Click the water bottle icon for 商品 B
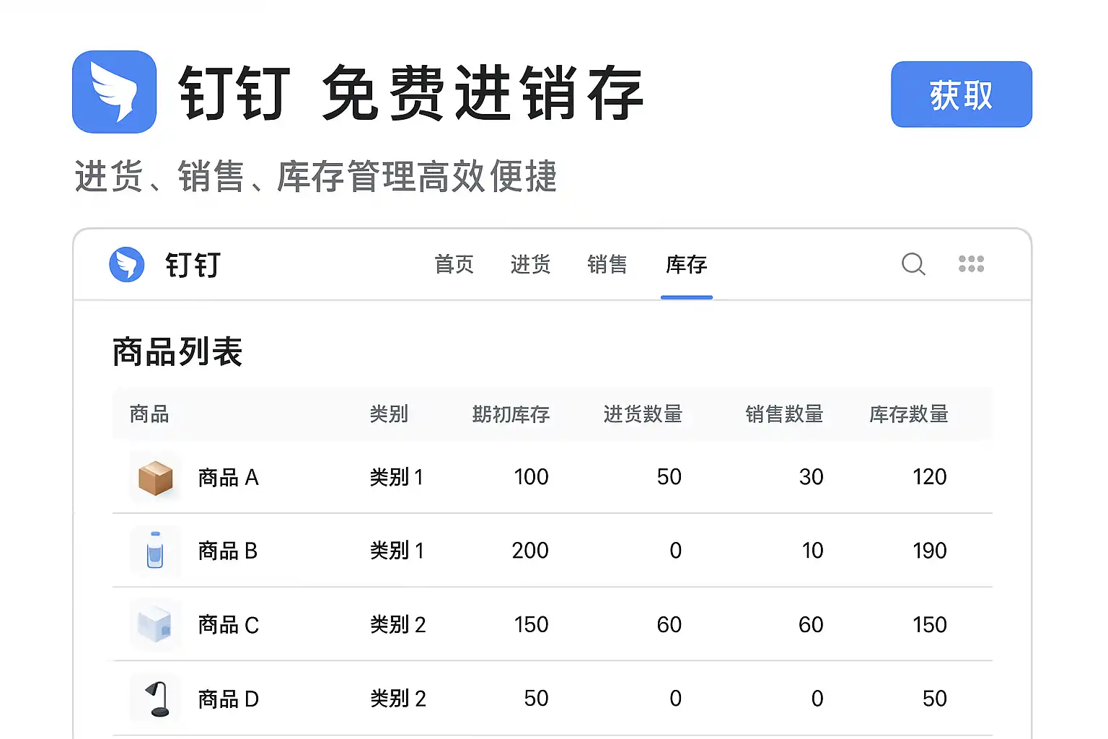Image resolution: width=1108 pixels, height=739 pixels. click(x=155, y=551)
